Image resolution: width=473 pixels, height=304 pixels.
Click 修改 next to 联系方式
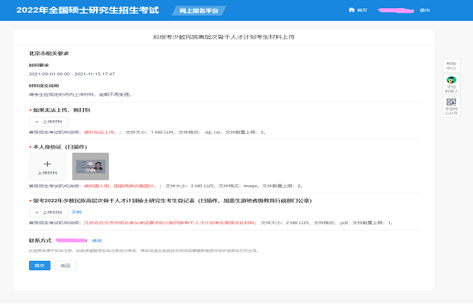(x=97, y=240)
